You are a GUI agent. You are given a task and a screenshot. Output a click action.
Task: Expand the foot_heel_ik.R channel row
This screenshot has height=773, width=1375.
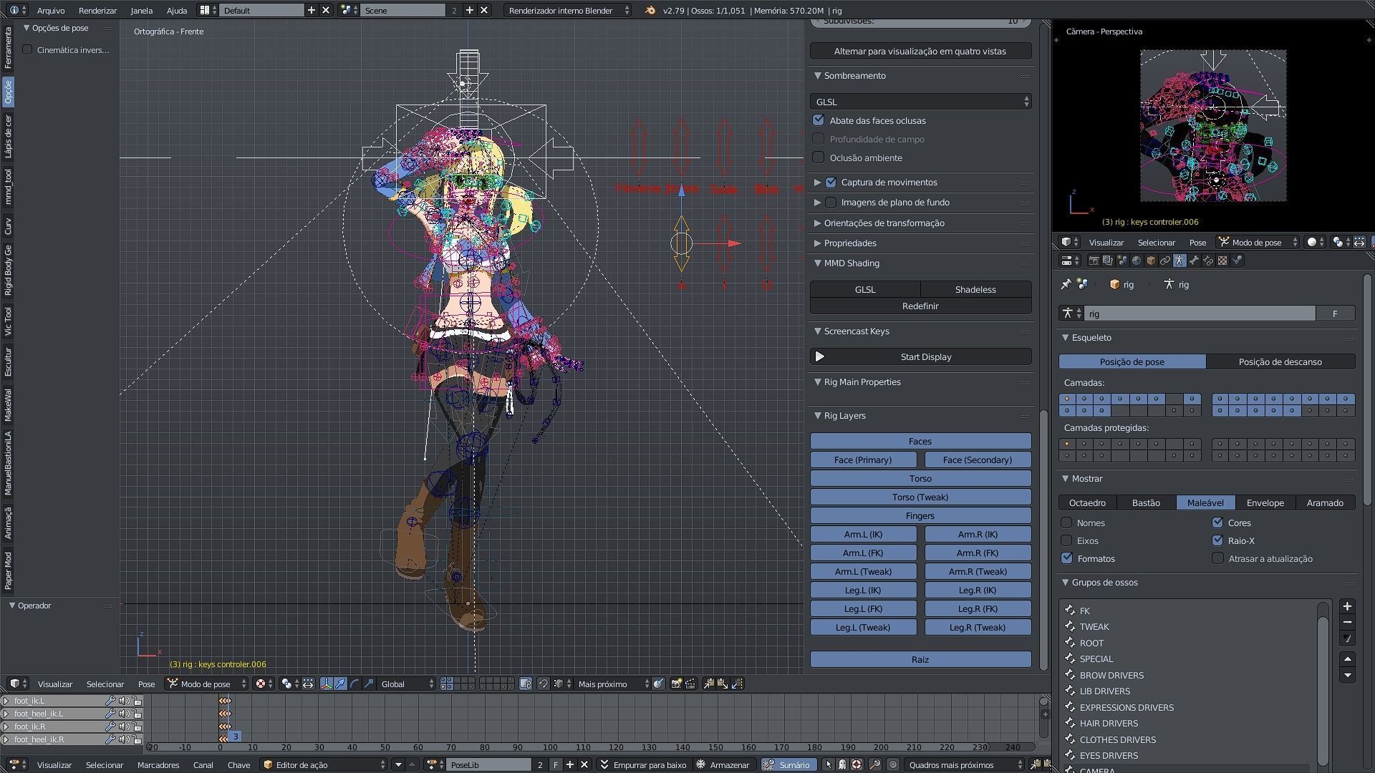tap(6, 739)
